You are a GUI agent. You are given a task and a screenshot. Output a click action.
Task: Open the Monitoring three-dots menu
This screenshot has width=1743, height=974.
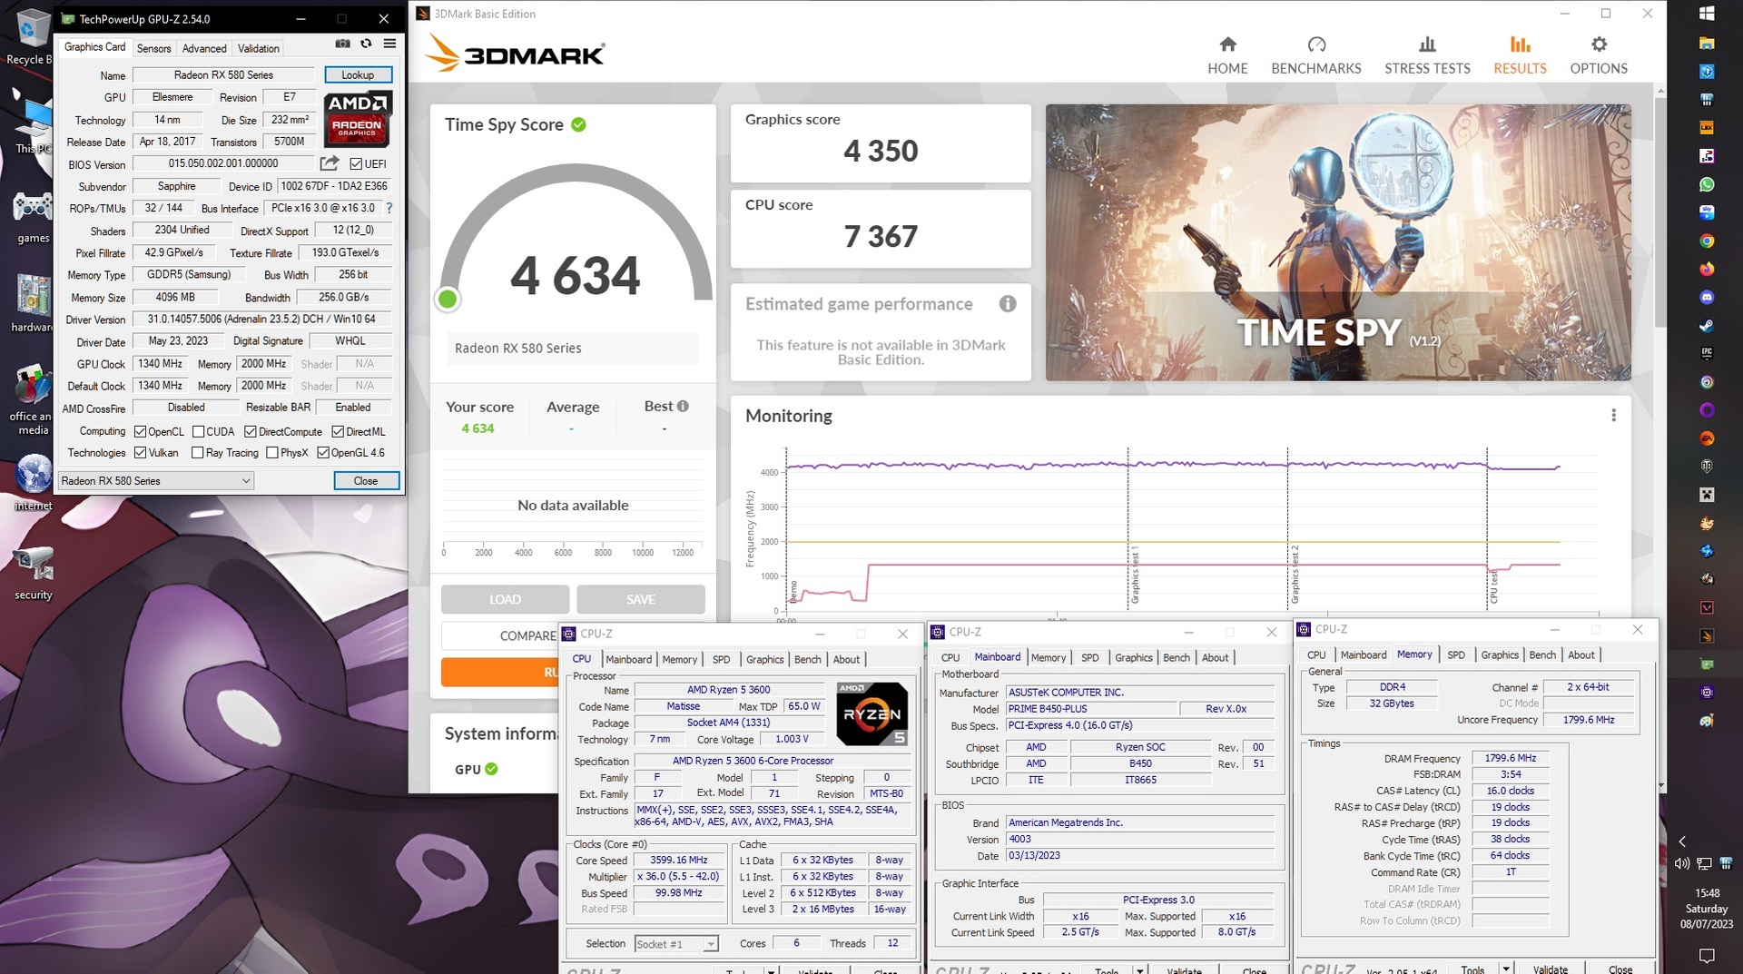point(1613,415)
